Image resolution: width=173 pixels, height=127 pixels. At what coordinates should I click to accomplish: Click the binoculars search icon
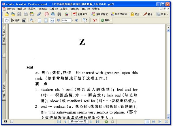59,14
